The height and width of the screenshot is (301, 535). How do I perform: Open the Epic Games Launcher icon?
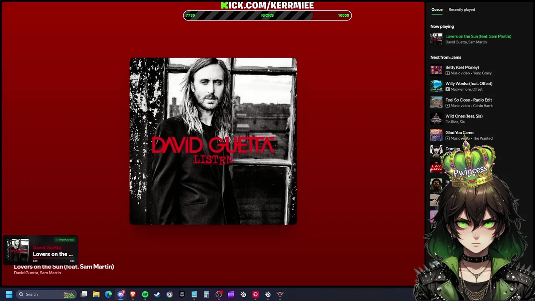pyautogui.click(x=182, y=294)
